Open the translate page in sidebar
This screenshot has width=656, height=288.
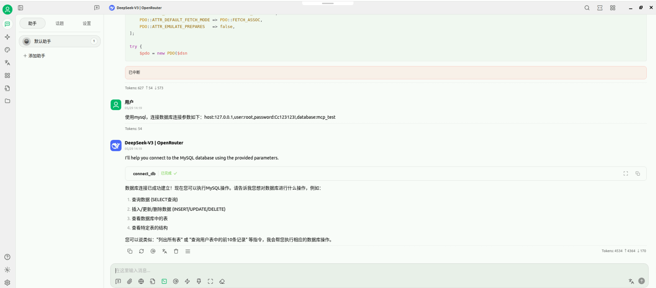click(8, 63)
